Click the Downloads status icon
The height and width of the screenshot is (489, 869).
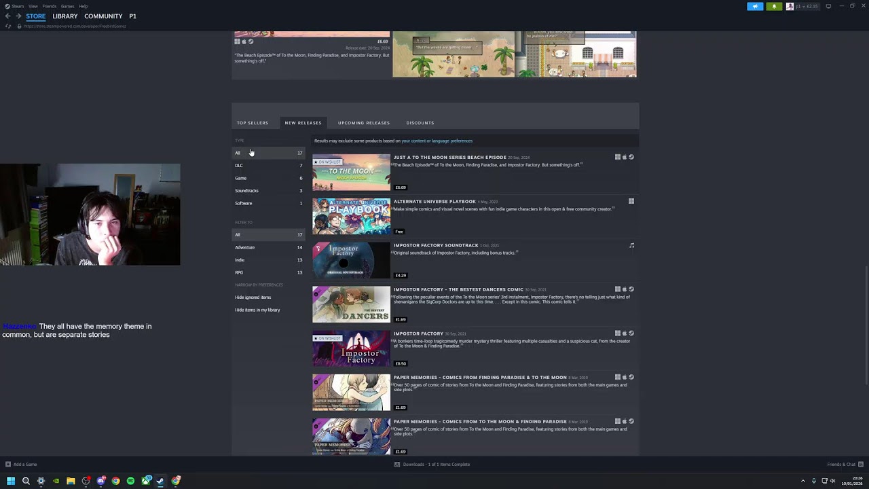click(397, 465)
